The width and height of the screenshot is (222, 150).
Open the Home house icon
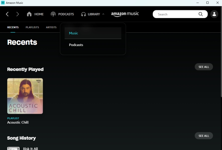(29, 14)
